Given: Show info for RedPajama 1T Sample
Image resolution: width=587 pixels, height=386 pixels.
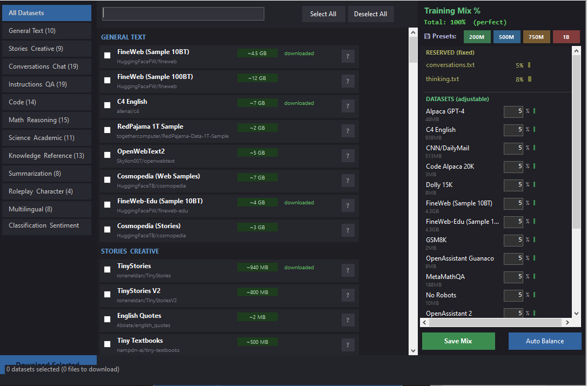Looking at the screenshot, I should pos(348,131).
